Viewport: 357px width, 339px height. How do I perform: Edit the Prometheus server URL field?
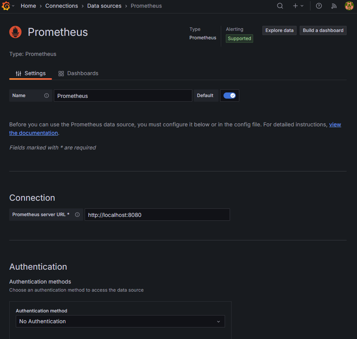157,215
